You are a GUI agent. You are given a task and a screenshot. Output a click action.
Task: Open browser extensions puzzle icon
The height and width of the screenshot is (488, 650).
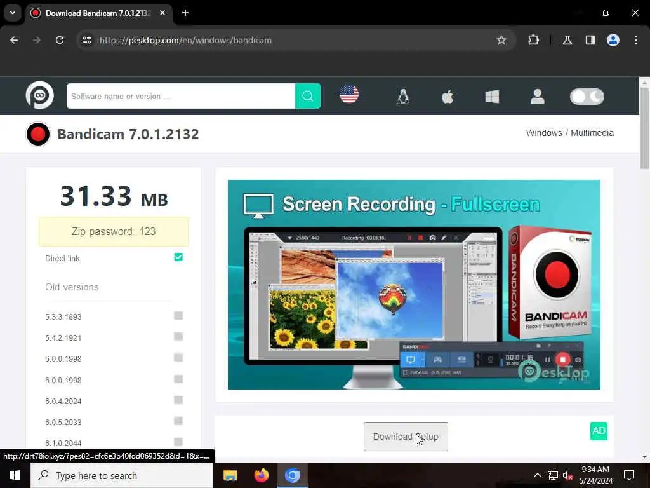point(533,40)
